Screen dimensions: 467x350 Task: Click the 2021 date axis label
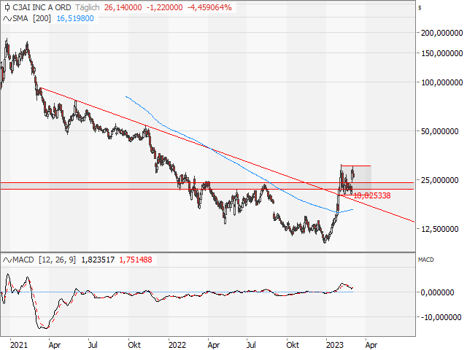click(x=19, y=345)
